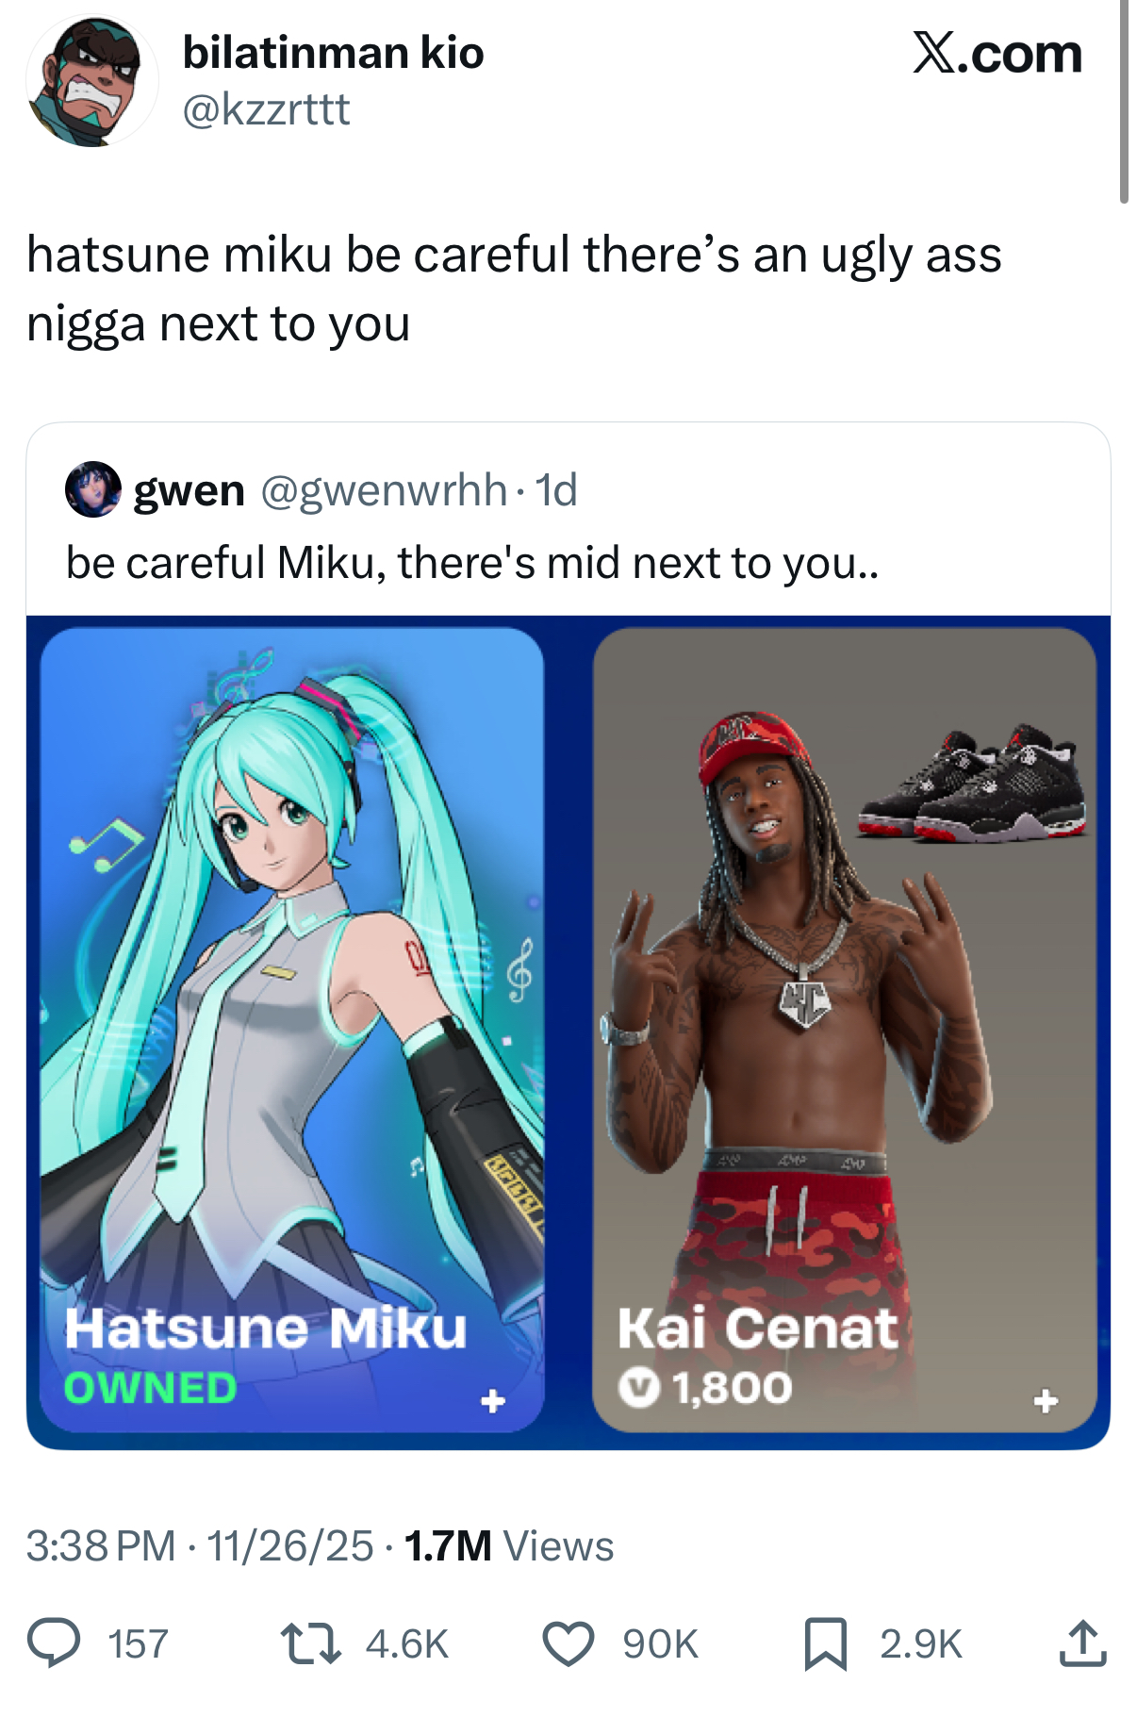
Task: Bookmark the post with bookmark icon
Action: point(826,1643)
